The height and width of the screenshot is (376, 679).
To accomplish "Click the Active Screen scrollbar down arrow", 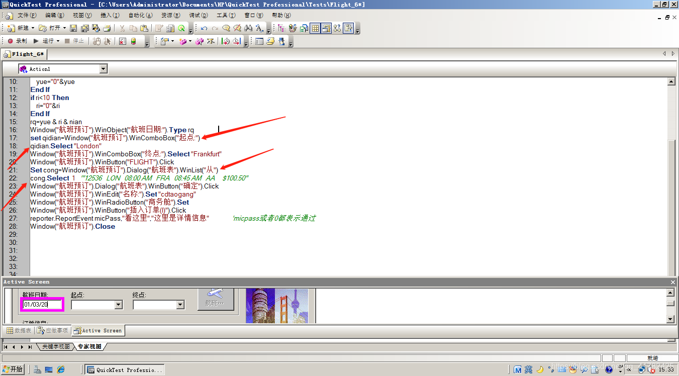I will (x=670, y=319).
